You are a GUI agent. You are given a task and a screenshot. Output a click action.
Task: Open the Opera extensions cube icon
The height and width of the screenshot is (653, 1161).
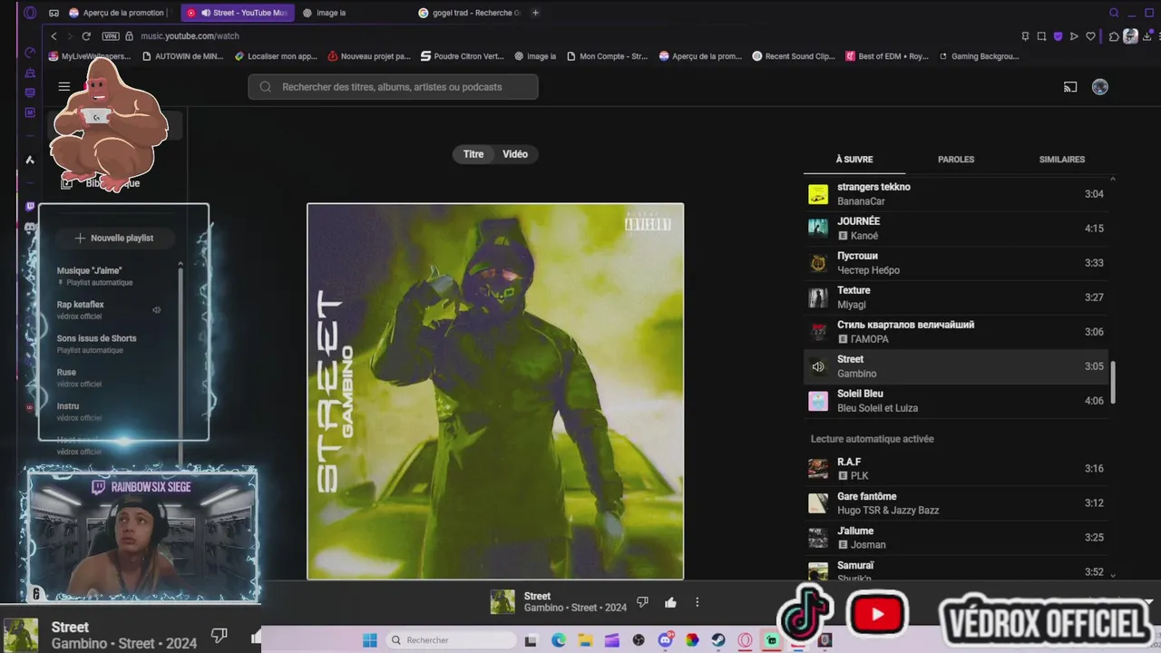1114,36
